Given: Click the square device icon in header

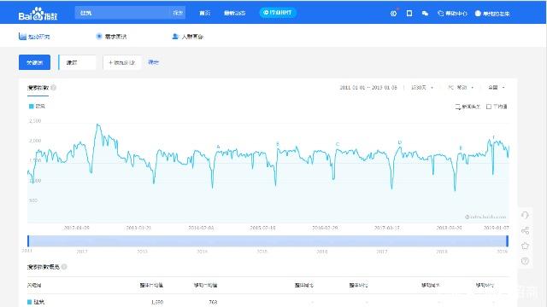Looking at the screenshot, I should click(409, 14).
